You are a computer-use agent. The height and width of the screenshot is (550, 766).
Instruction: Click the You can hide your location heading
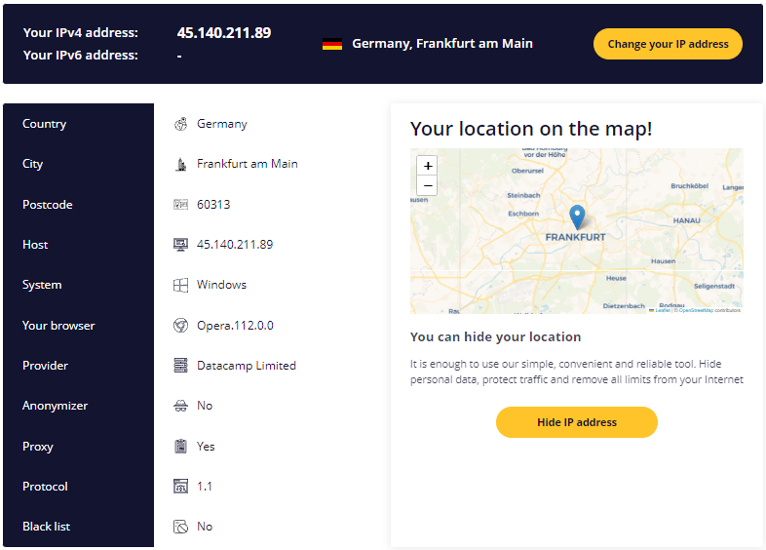click(495, 336)
